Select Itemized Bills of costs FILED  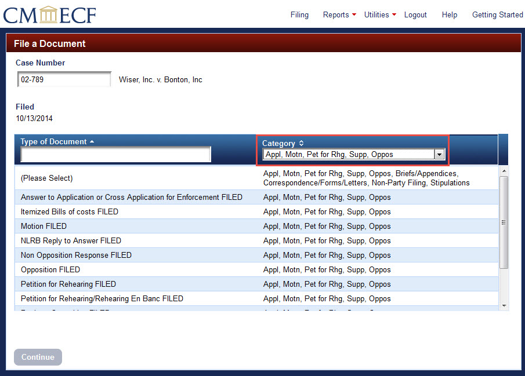pos(256,211)
